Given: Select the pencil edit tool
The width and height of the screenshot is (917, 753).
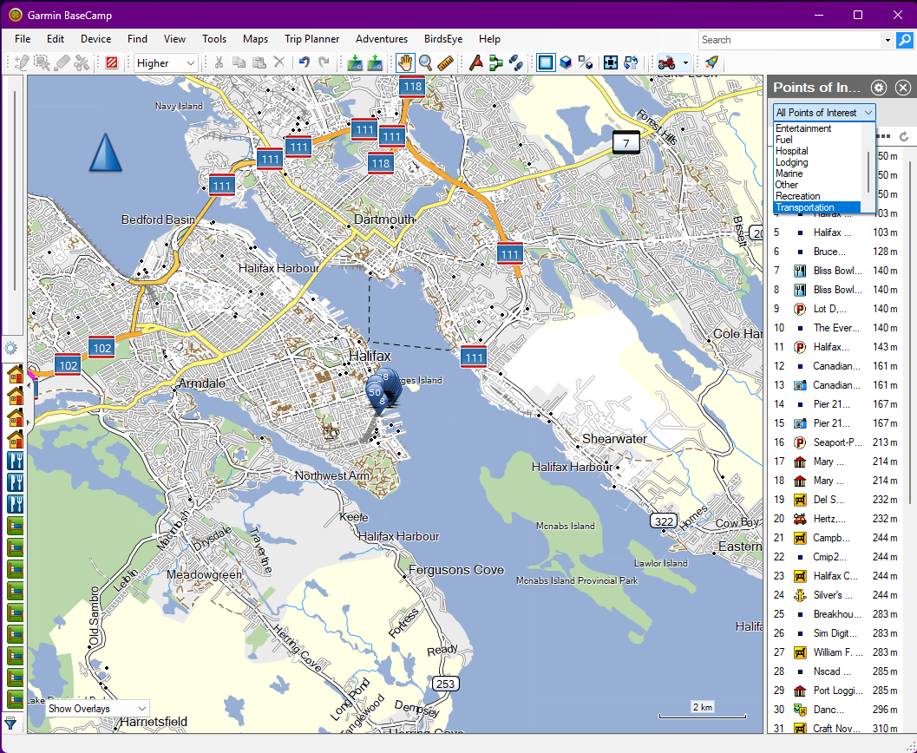Looking at the screenshot, I should coord(22,62).
